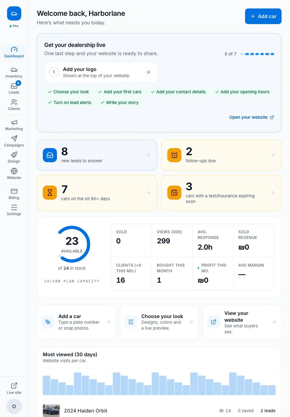
Task: Click the arrow on Add your logo row
Action: pos(148,72)
